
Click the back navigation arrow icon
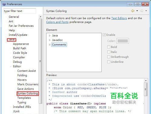pos(133,11)
